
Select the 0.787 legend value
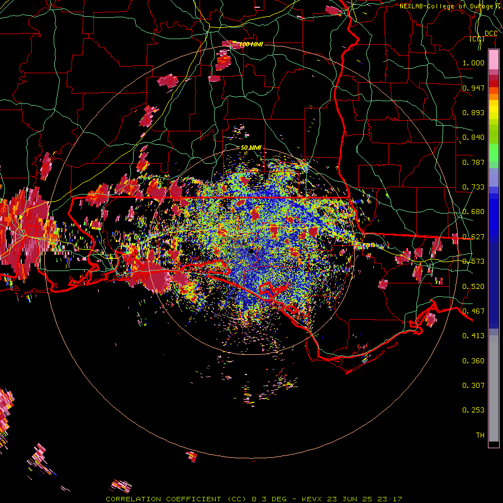473,162
